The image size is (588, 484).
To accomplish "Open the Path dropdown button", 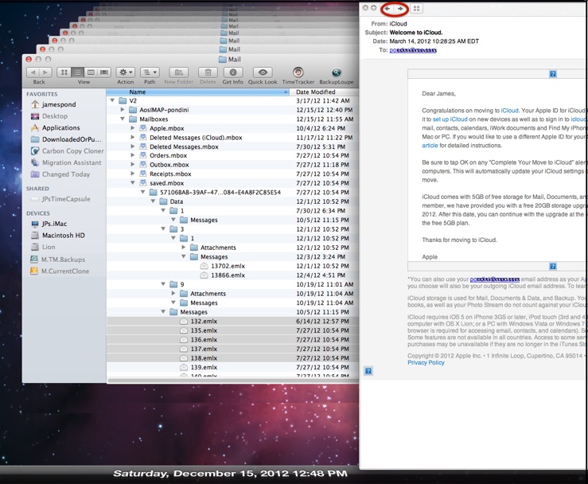I will (150, 72).
